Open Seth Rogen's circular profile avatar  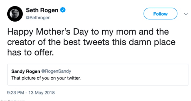[15, 14]
